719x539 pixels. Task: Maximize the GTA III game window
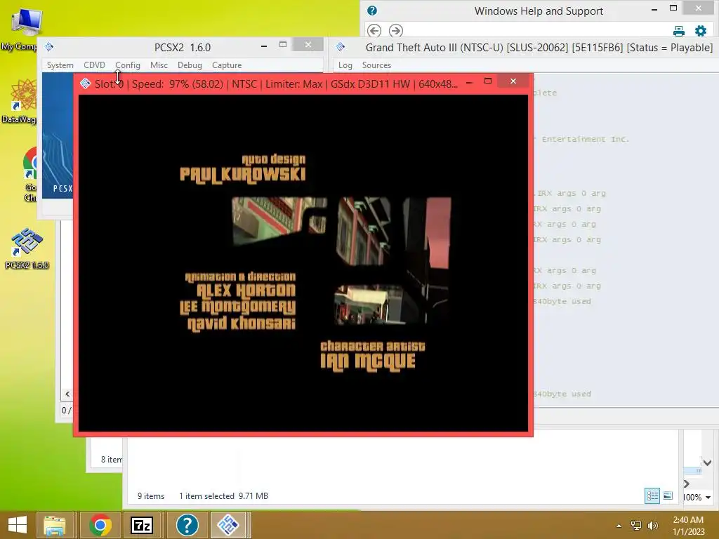tap(488, 81)
